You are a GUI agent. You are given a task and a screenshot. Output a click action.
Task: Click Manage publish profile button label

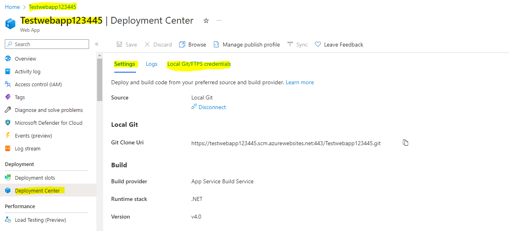(x=251, y=45)
